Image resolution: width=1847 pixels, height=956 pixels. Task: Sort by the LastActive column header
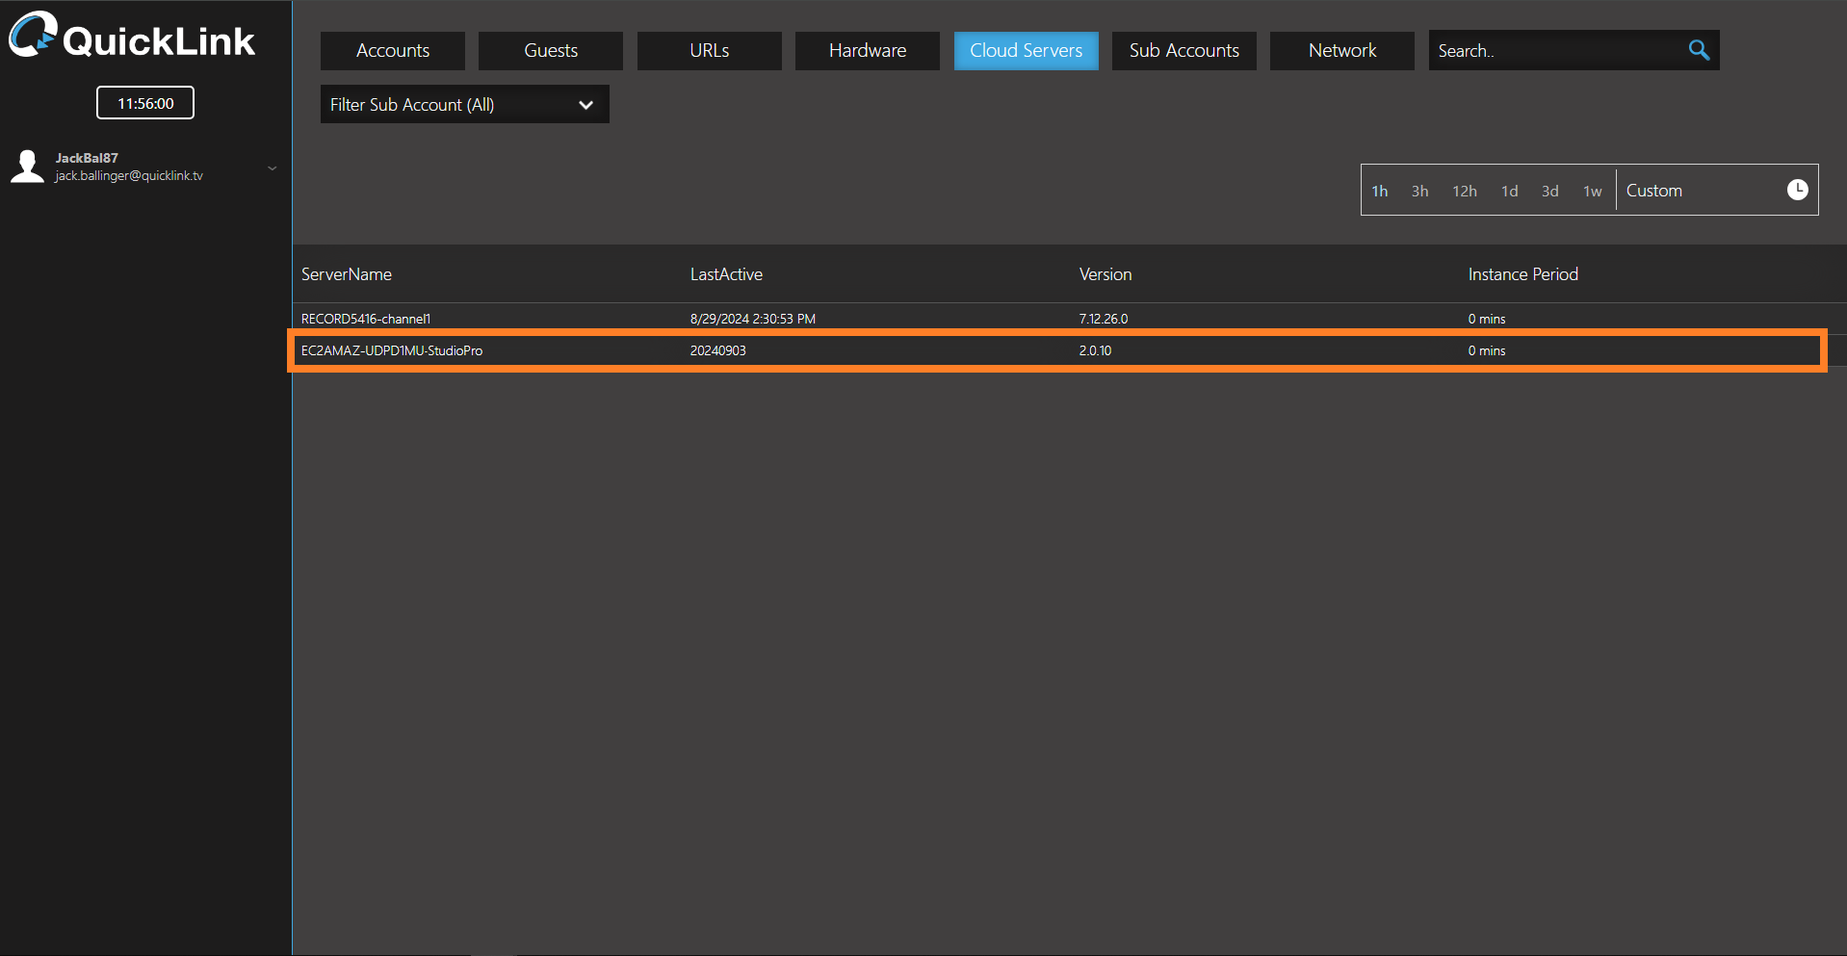726,274
